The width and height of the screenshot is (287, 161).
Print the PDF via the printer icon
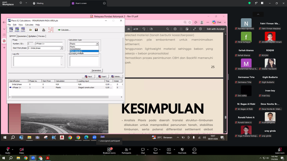175,29
